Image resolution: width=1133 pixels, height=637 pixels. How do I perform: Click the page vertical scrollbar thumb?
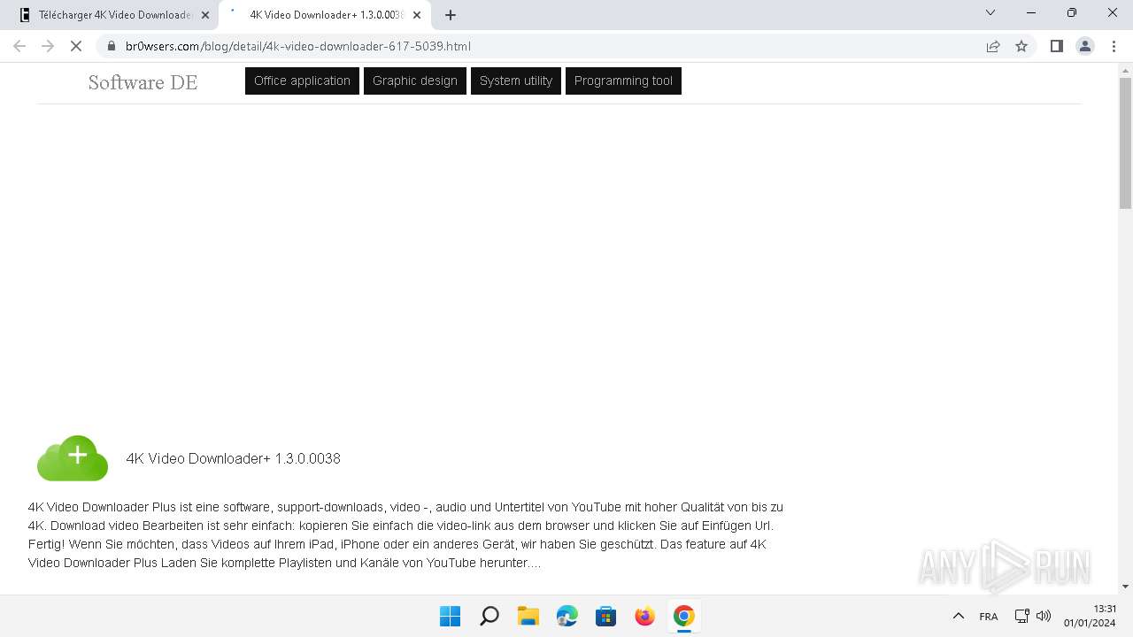[x=1125, y=143]
